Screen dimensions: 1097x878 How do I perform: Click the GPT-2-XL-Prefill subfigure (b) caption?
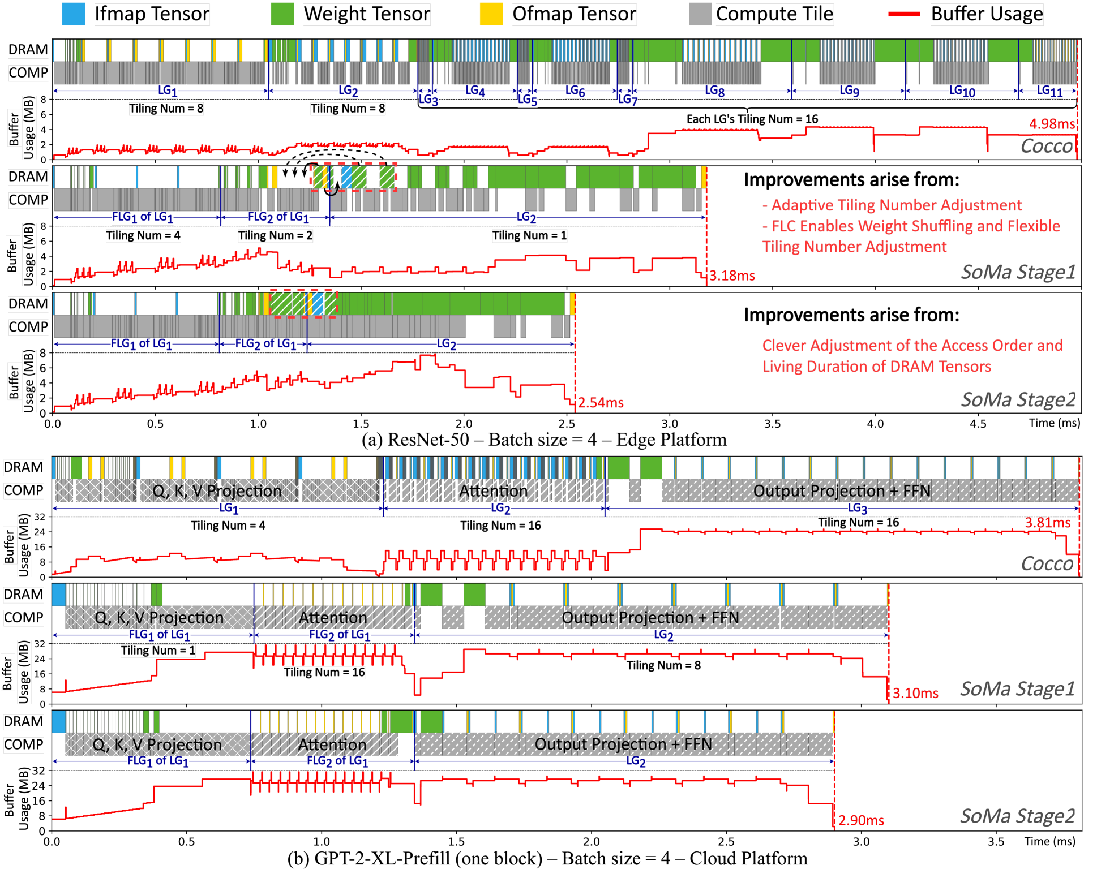[547, 858]
